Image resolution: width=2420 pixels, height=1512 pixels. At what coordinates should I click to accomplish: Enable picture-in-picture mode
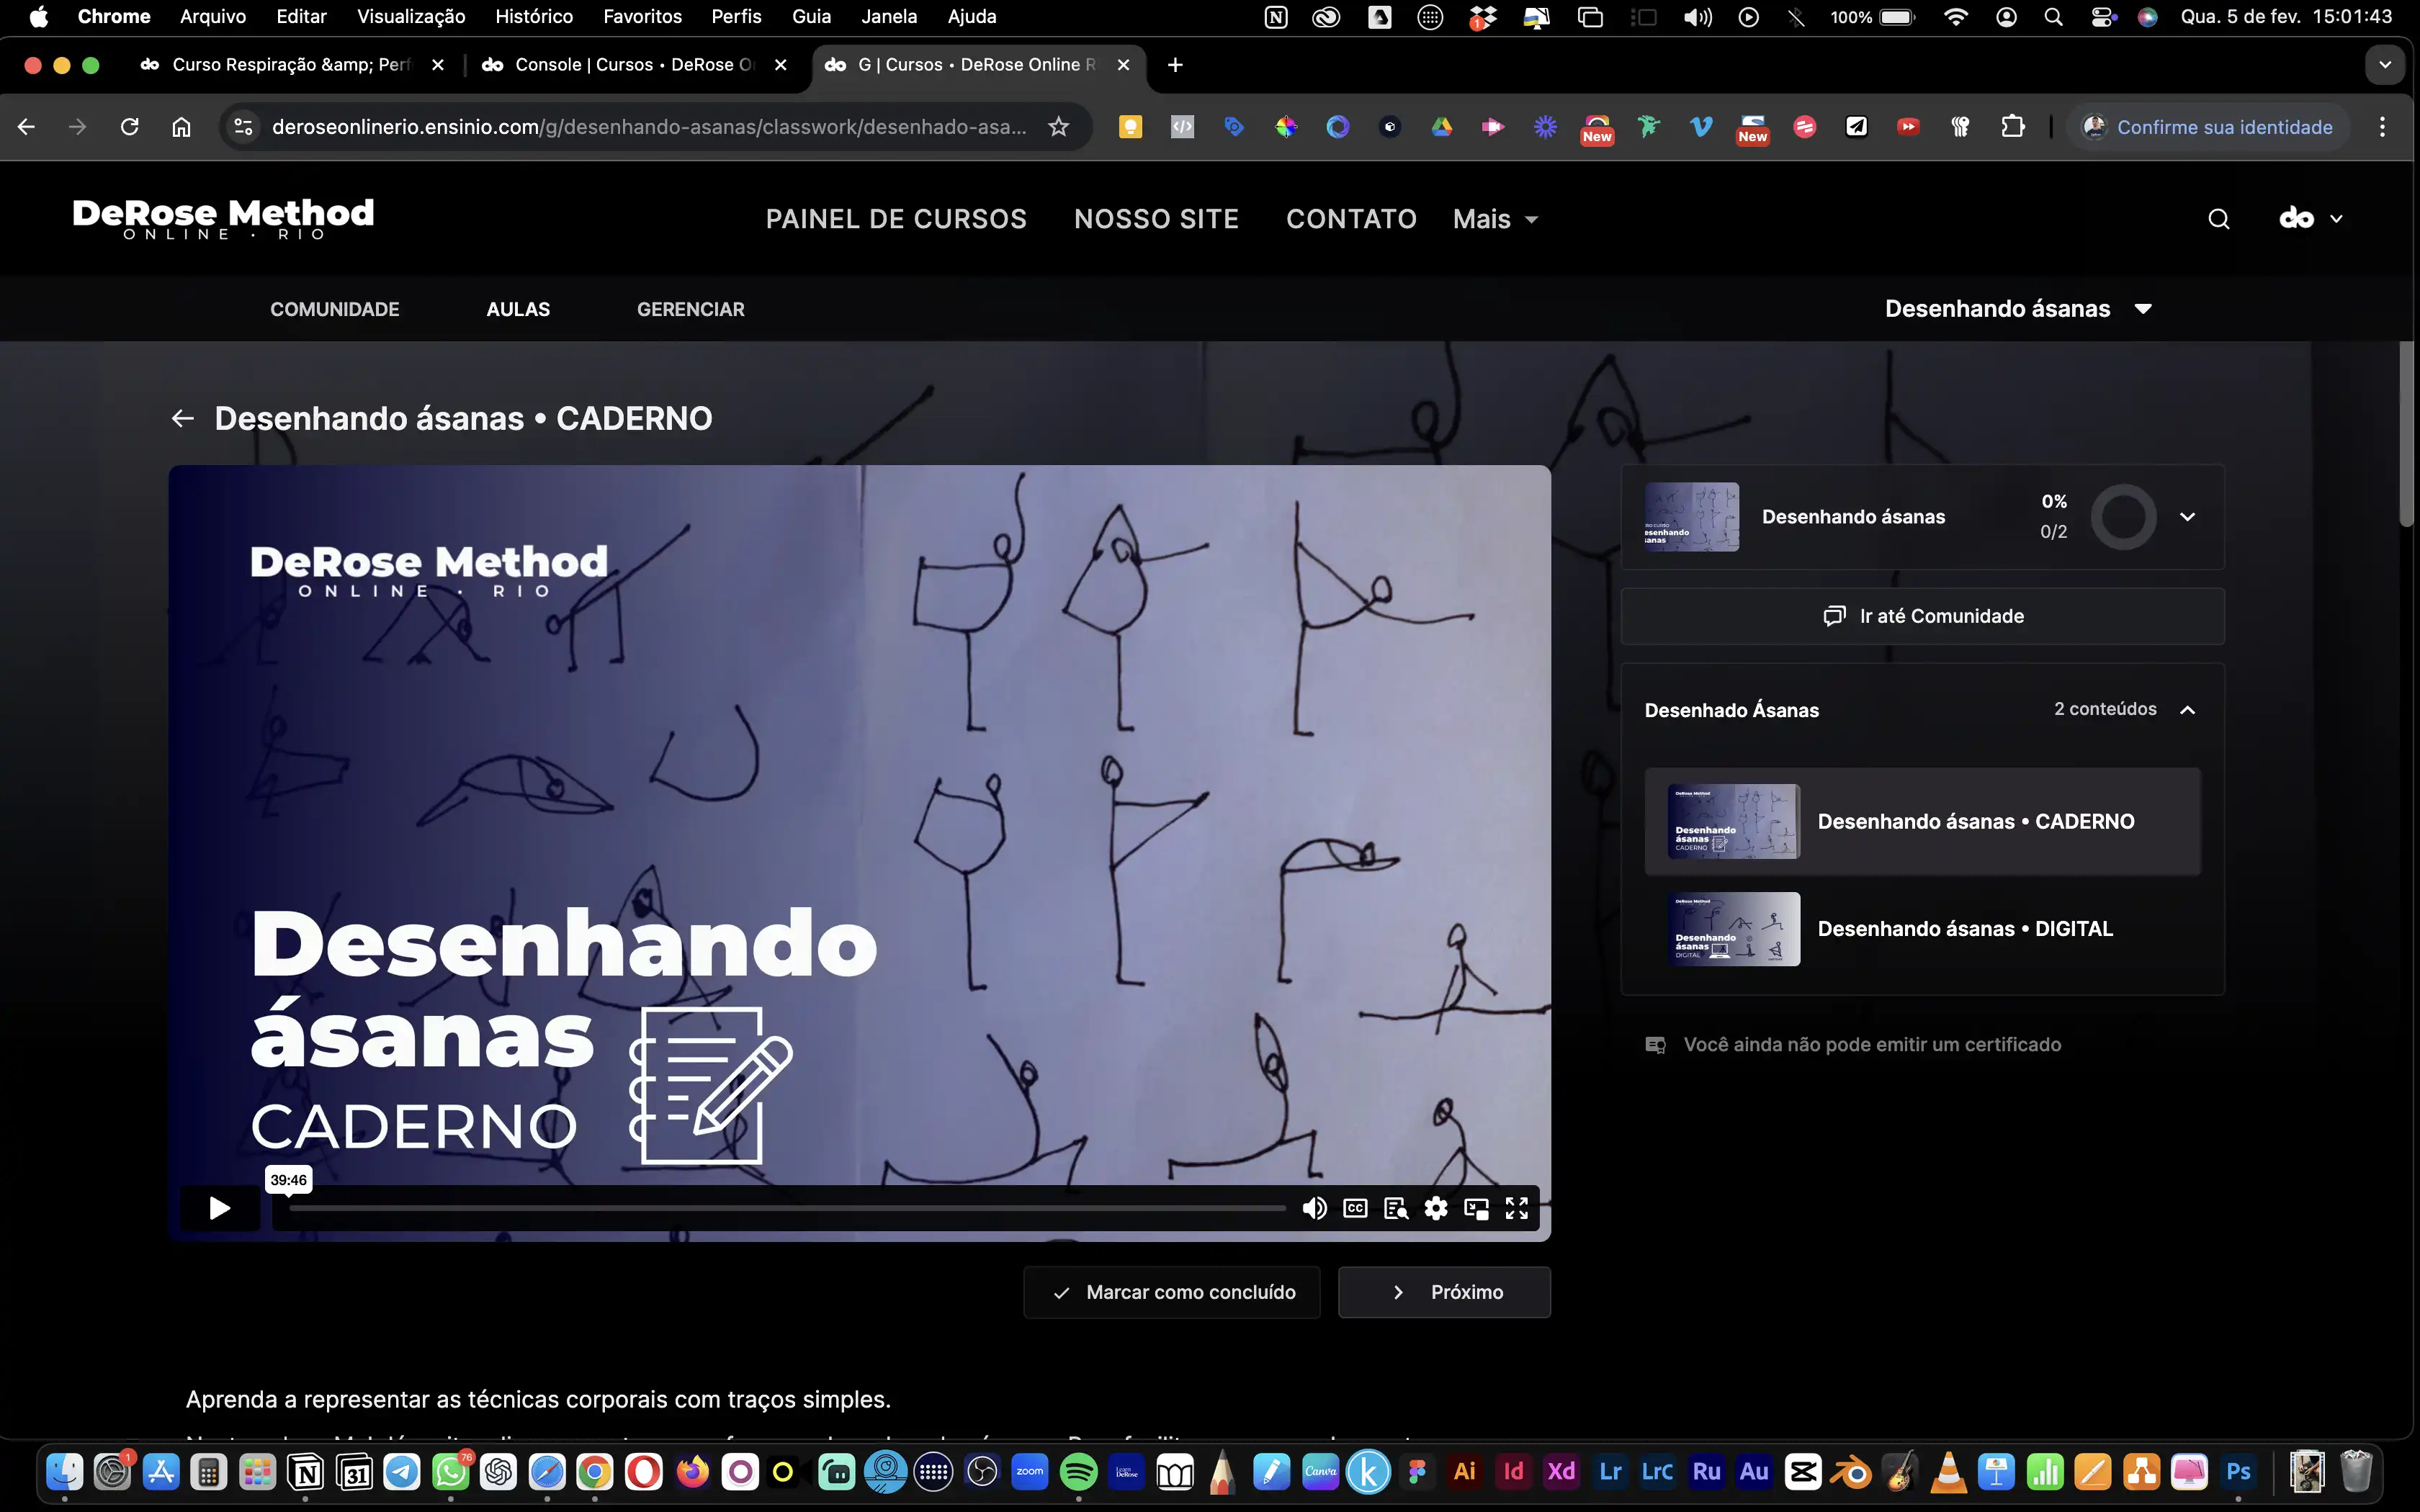(1476, 1208)
